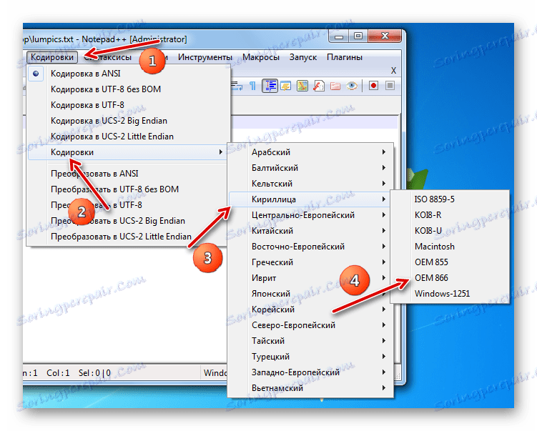Show all characters with the pilcrow icon
The height and width of the screenshot is (431, 537).
[252, 86]
